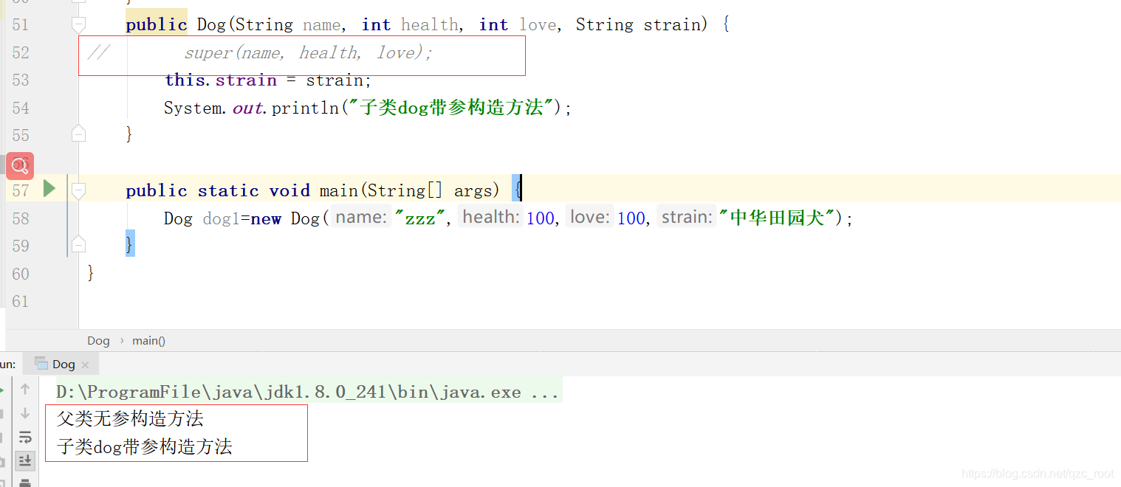Click System.out.println call in editor
The image size is (1121, 487).
[368, 108]
